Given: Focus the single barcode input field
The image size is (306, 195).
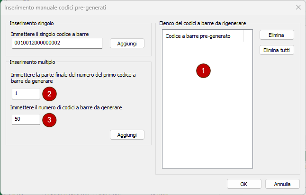Looking at the screenshot, I should (57, 43).
